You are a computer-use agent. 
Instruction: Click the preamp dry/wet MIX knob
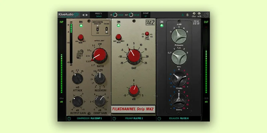pyautogui.click(x=118, y=37)
